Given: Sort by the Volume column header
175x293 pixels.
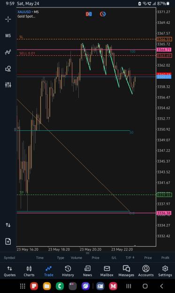Looking at the screenshot, I should pos(76,258).
